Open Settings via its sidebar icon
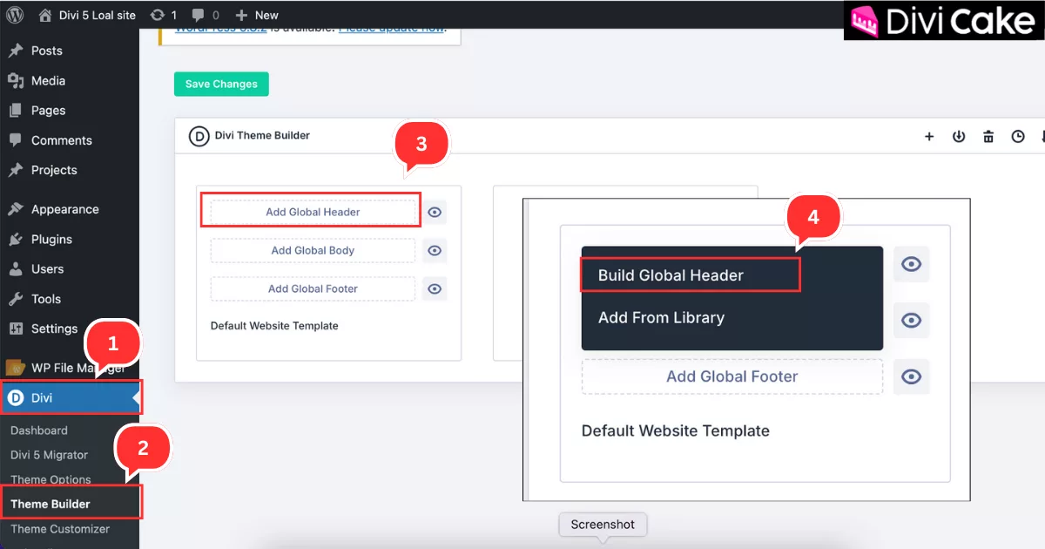This screenshot has width=1045, height=549. [x=15, y=329]
